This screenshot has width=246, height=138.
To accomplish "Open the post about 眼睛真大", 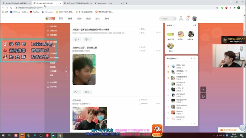I will tap(85, 47).
